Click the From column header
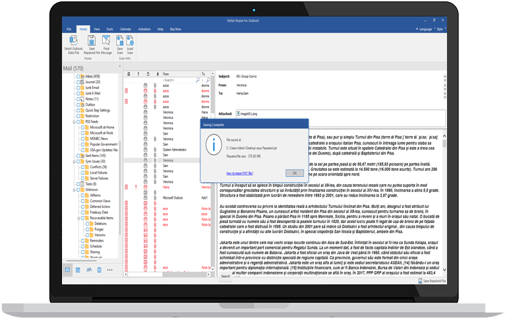509x322 pixels. coord(181,74)
